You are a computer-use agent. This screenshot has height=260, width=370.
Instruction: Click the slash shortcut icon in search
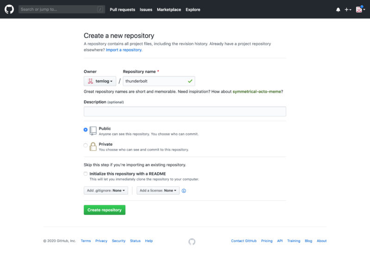(x=100, y=9)
